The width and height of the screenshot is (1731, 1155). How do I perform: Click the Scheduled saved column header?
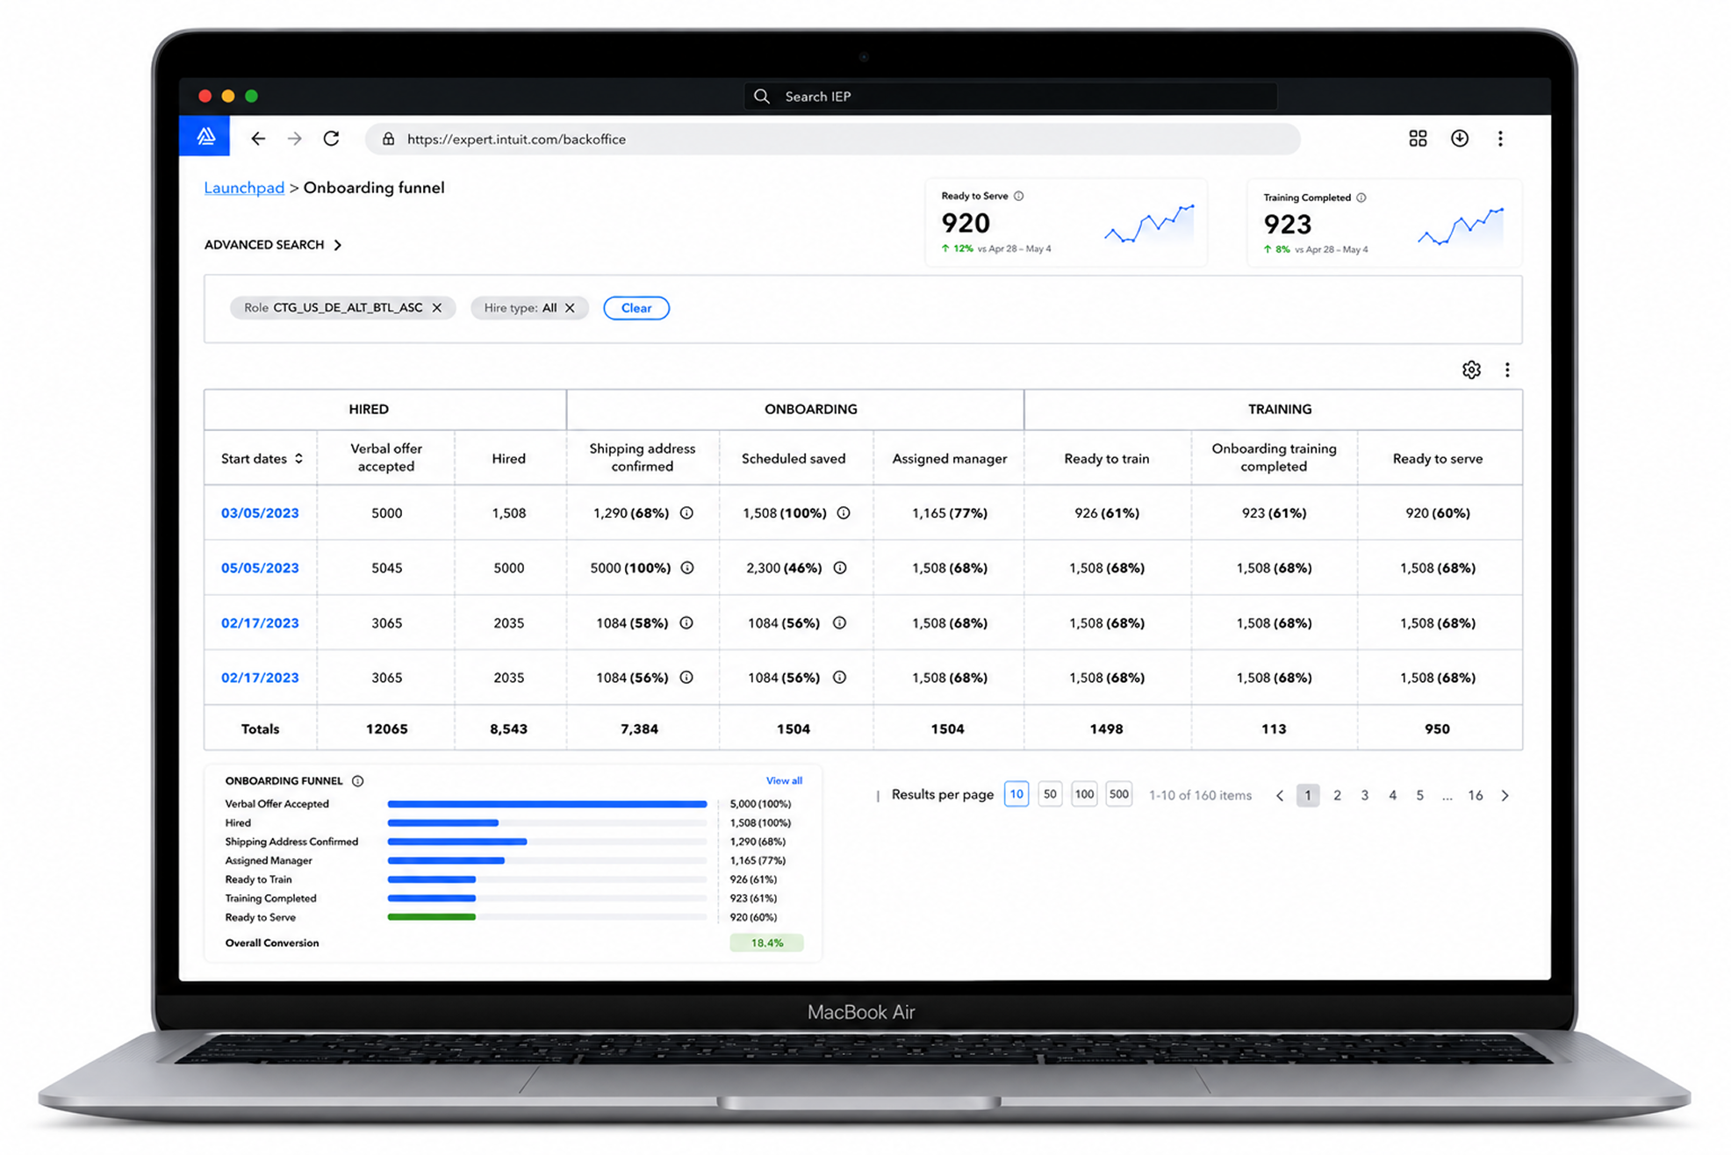tap(794, 458)
